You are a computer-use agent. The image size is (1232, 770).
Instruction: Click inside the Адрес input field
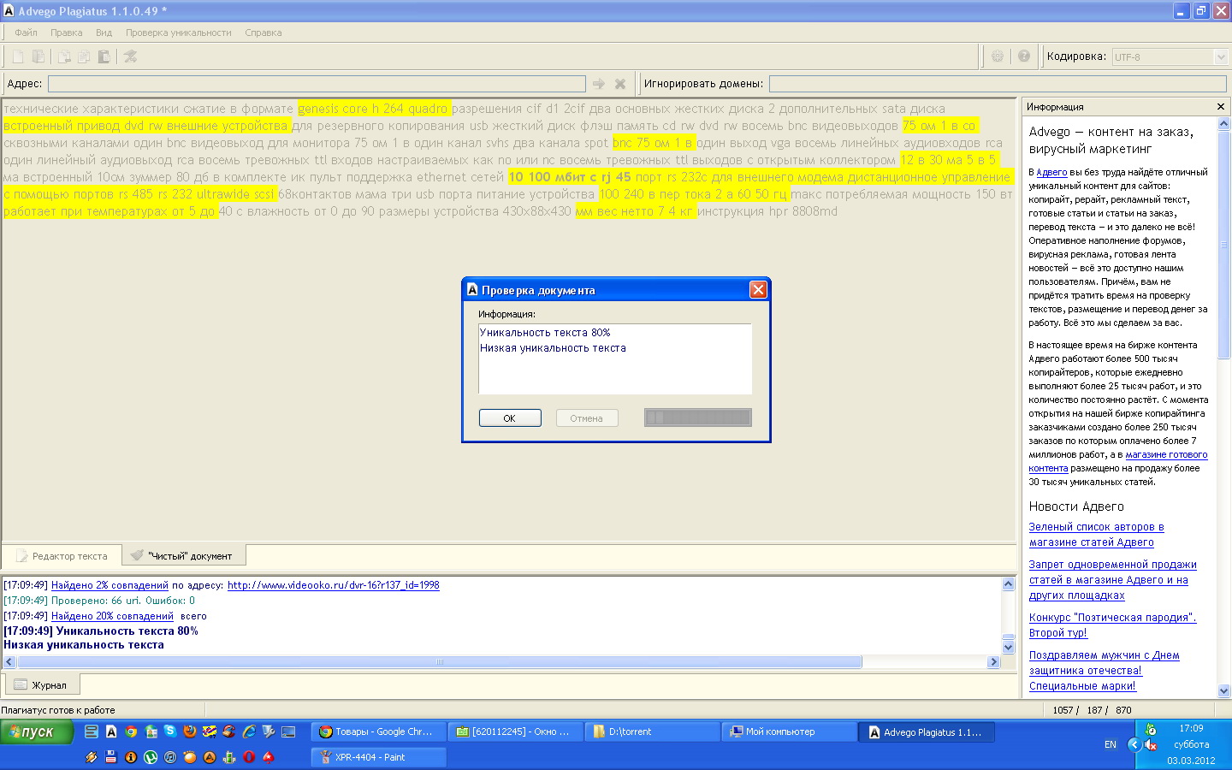[x=317, y=84]
